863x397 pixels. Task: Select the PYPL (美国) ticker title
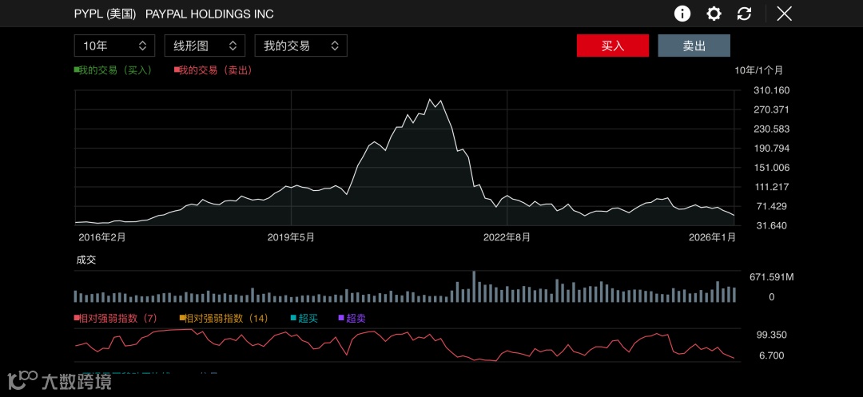(x=105, y=14)
